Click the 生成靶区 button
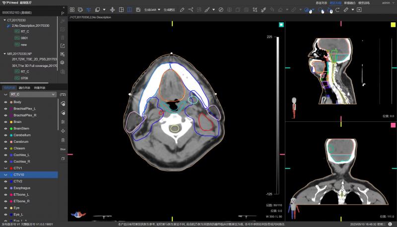Image resolution: width=397 pixels, height=227 pixels. (x=169, y=9)
